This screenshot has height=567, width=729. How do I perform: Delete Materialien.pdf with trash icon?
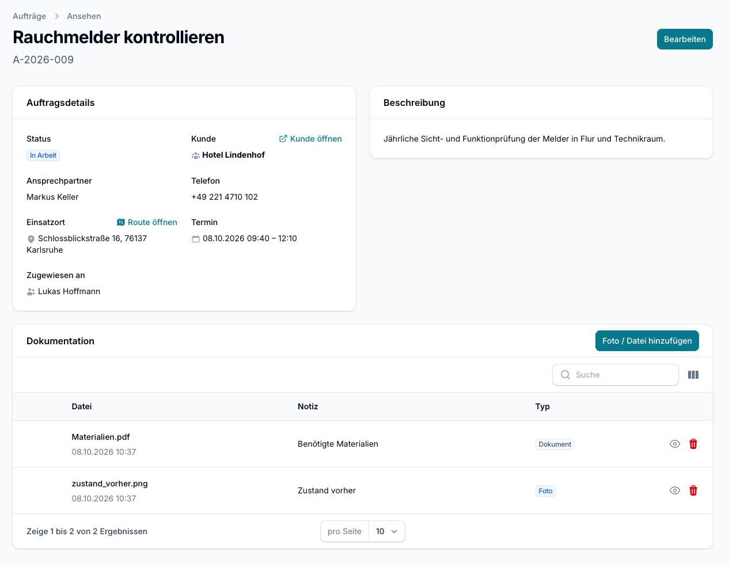tap(693, 444)
